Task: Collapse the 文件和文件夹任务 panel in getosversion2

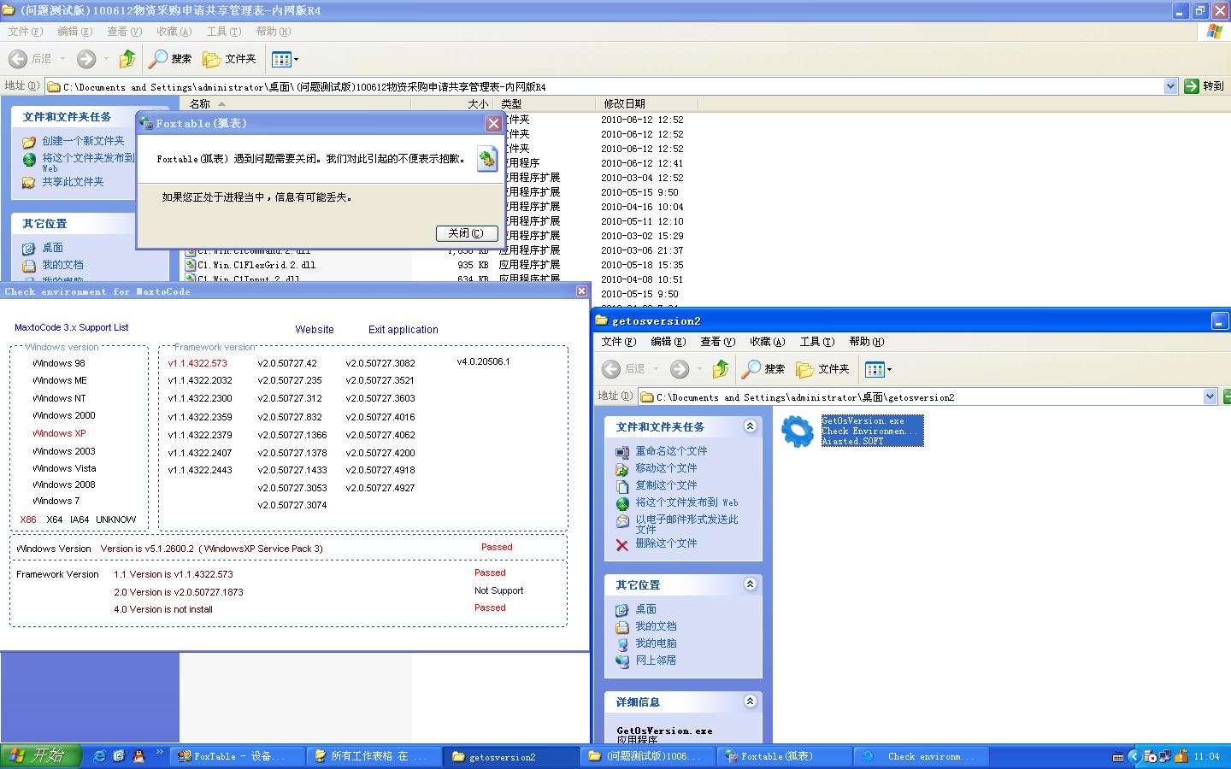Action: (750, 426)
